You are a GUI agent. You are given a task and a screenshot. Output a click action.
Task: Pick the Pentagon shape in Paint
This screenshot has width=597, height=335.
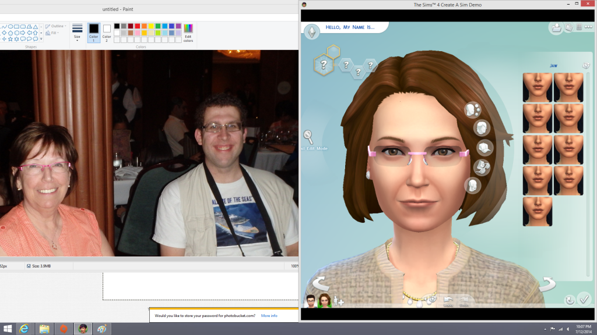pyautogui.click(x=10, y=33)
